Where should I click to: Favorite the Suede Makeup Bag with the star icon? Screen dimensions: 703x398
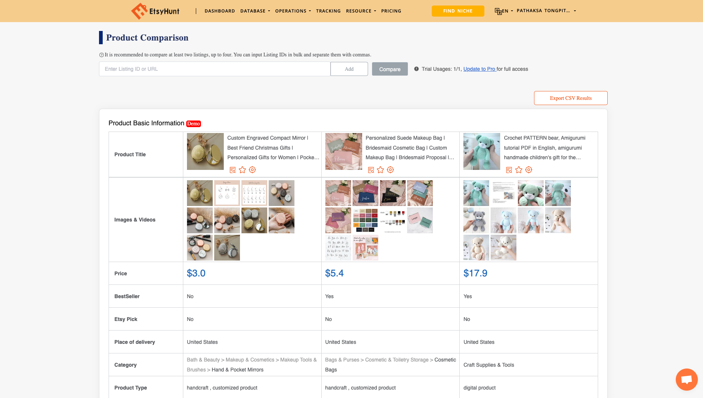[381, 170]
